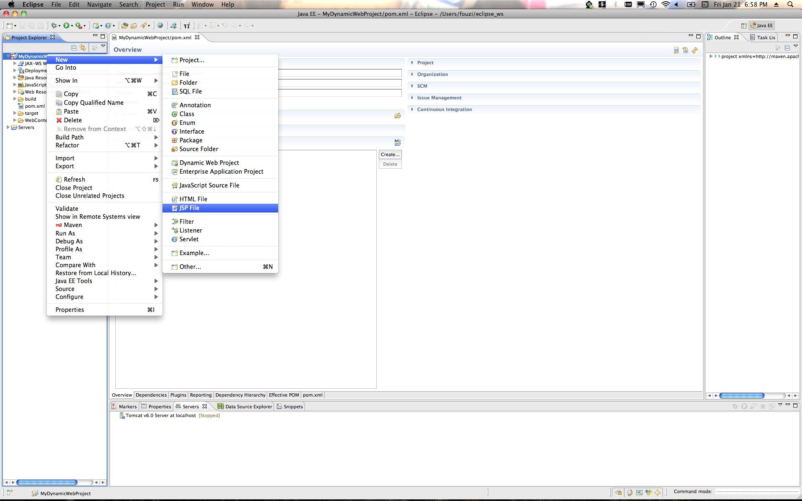The image size is (802, 501).
Task: Click the Project Explorer horizontal scrollbar thumb
Action: pyautogui.click(x=47, y=482)
